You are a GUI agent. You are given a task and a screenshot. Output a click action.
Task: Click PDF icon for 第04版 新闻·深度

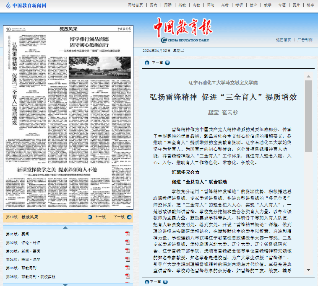(x=128, y=260)
